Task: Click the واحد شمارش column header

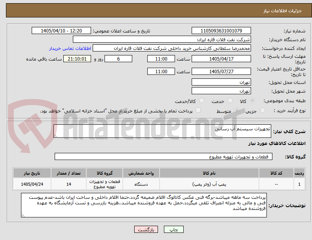Action: coord(141,173)
